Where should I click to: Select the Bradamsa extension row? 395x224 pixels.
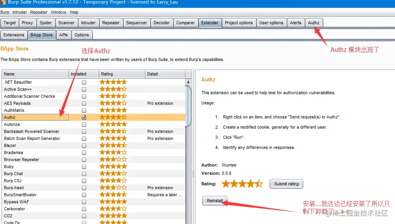coord(94,152)
